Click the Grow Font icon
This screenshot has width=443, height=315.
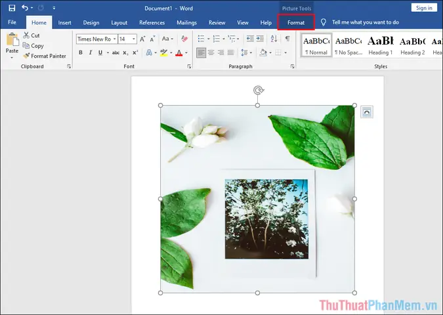point(142,39)
